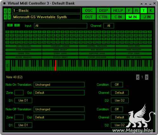
Task: Select the SYSTEM EXCLUSIVE message button
Action: [x=97, y=57]
